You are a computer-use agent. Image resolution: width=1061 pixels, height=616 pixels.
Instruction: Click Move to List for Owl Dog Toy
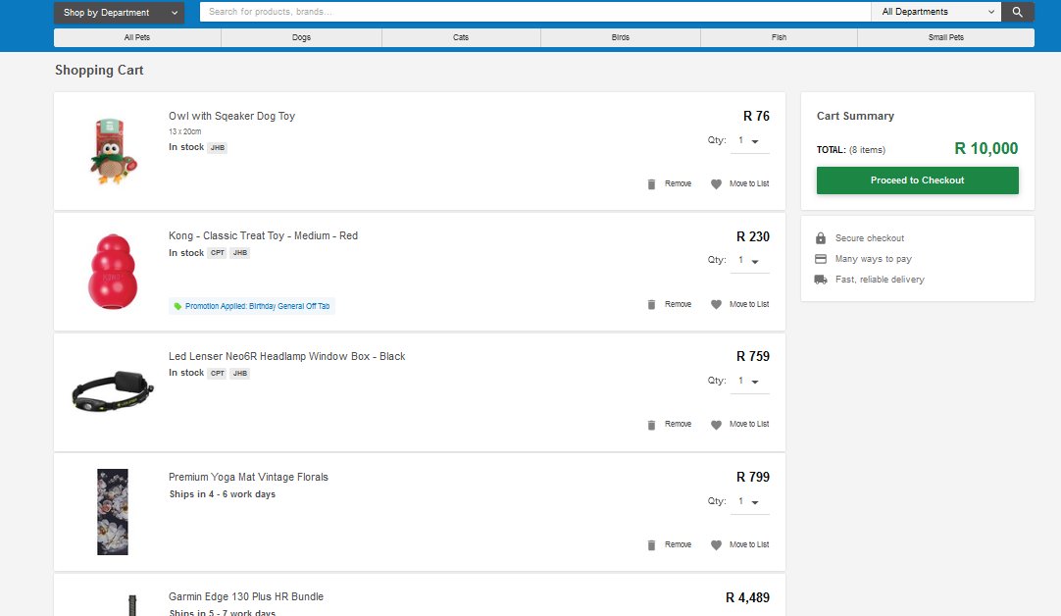[x=749, y=183]
